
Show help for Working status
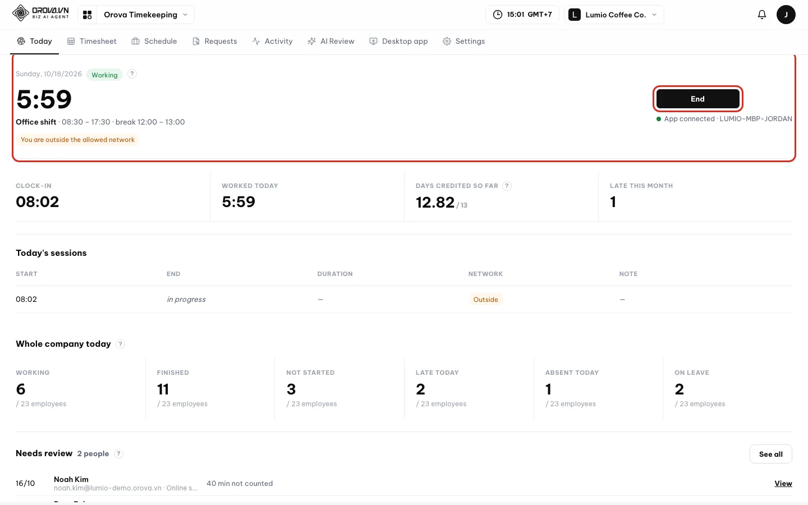pyautogui.click(x=132, y=74)
